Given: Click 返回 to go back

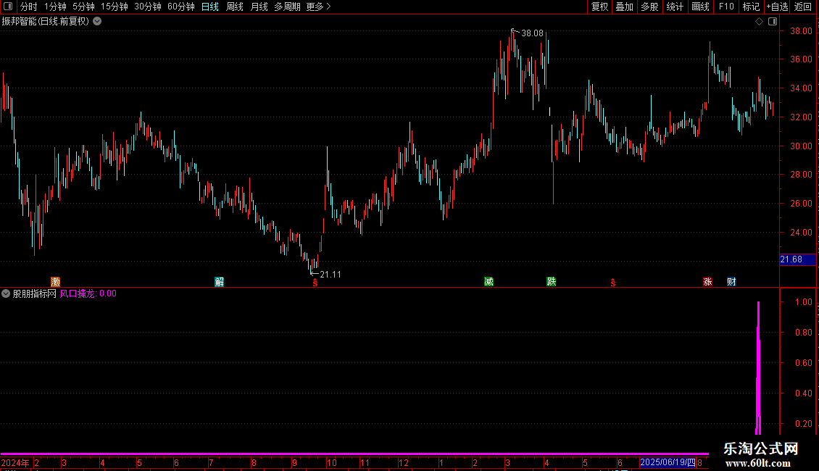Looking at the screenshot, I should click(803, 7).
